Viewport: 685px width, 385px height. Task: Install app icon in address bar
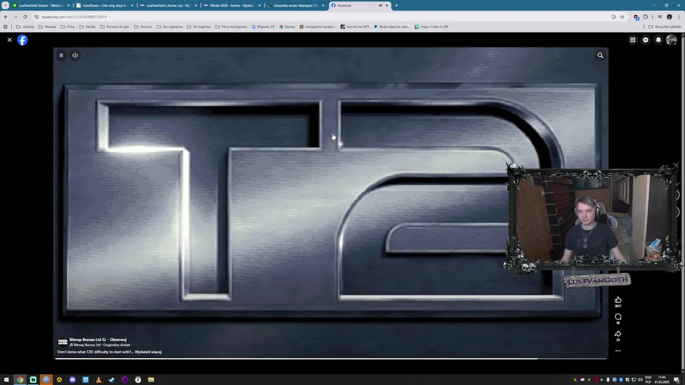coord(613,17)
